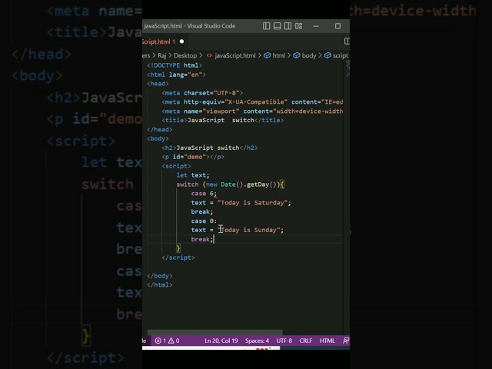This screenshot has width=492, height=369.
Task: Change end of line sequence CRLF
Action: pos(306,341)
